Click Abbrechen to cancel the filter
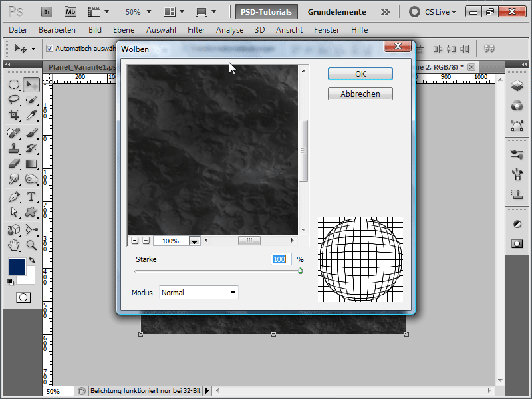The height and width of the screenshot is (399, 532). point(360,94)
